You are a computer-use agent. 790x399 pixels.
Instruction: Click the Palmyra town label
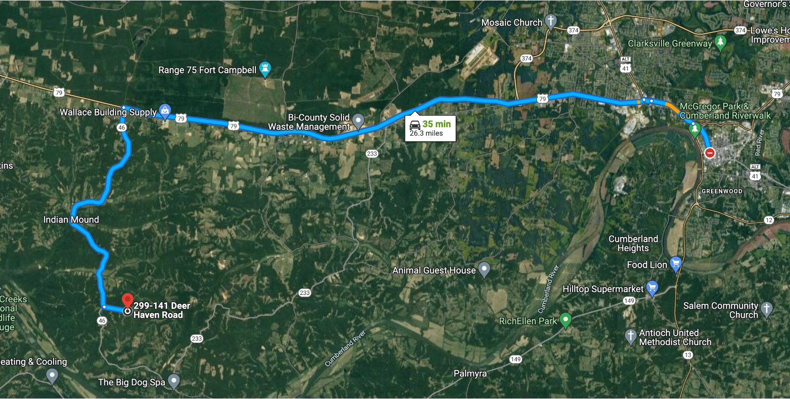click(470, 374)
